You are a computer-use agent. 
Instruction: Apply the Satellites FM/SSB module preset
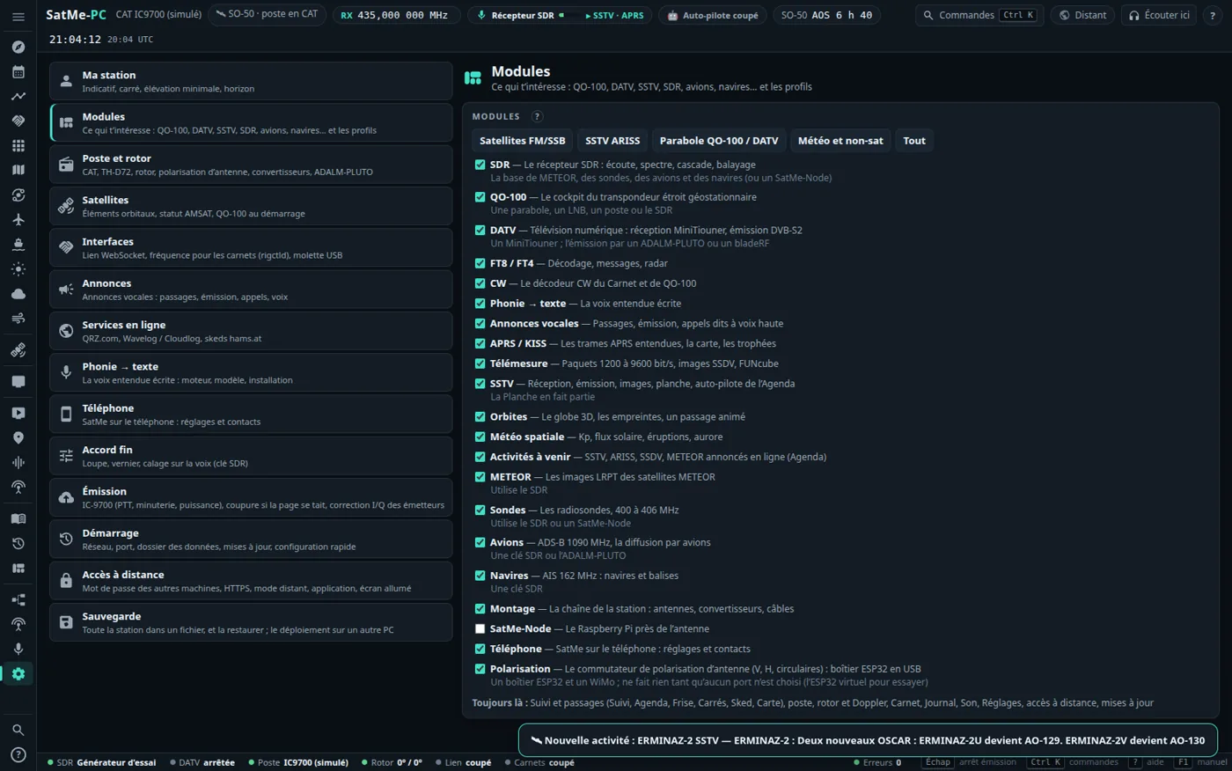click(x=523, y=141)
